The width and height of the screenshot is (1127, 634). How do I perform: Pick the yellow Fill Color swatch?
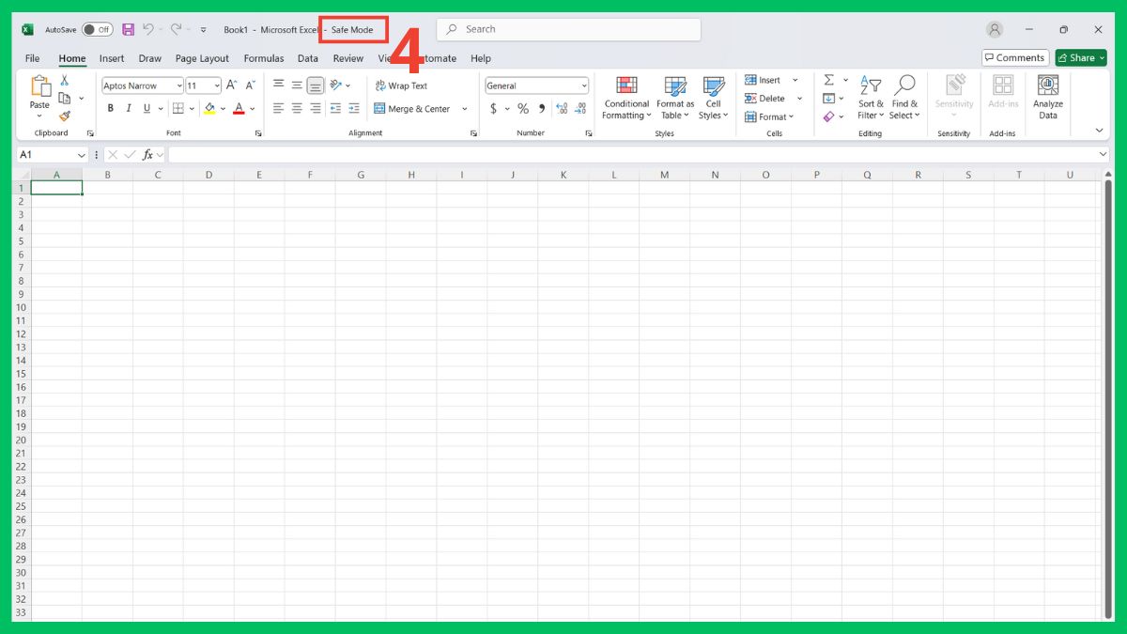[x=210, y=108]
